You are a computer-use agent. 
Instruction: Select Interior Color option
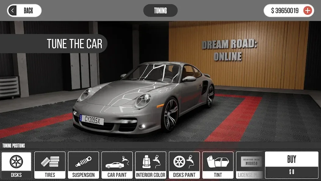coord(151,165)
